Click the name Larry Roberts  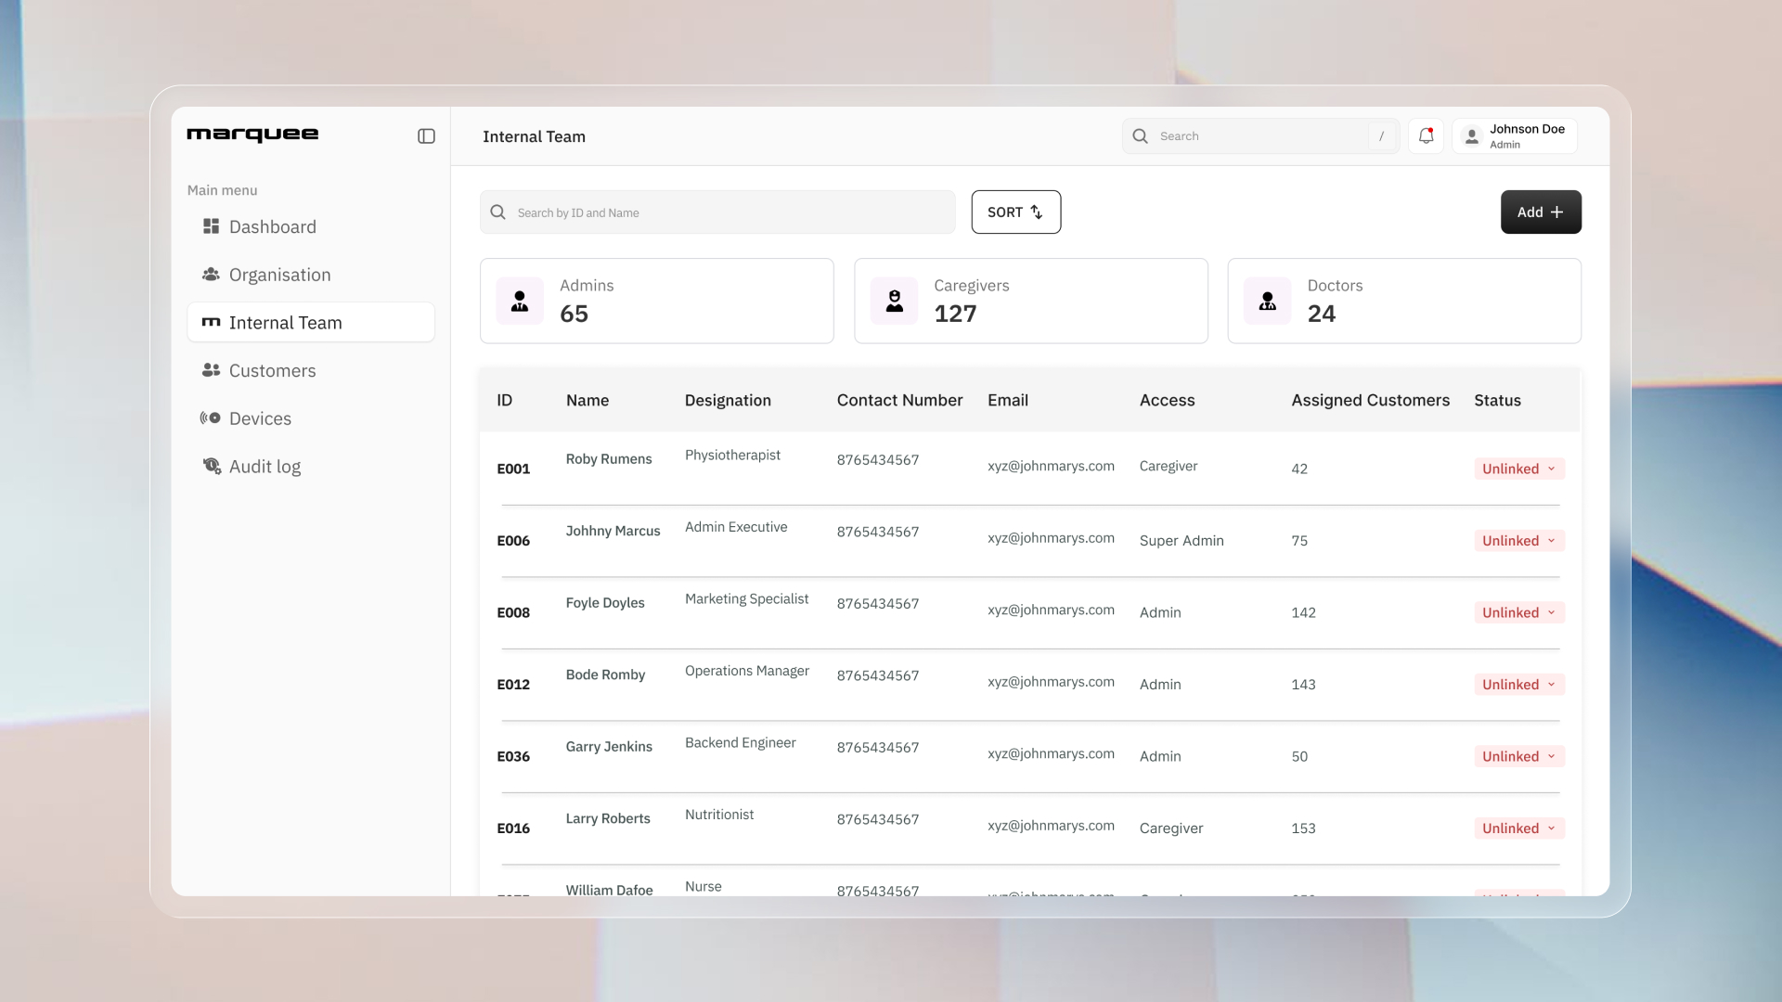pos(608,818)
